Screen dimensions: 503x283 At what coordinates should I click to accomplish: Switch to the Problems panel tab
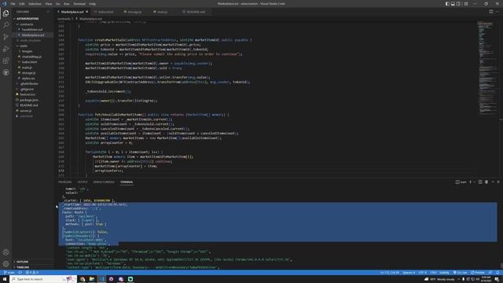(x=65, y=182)
